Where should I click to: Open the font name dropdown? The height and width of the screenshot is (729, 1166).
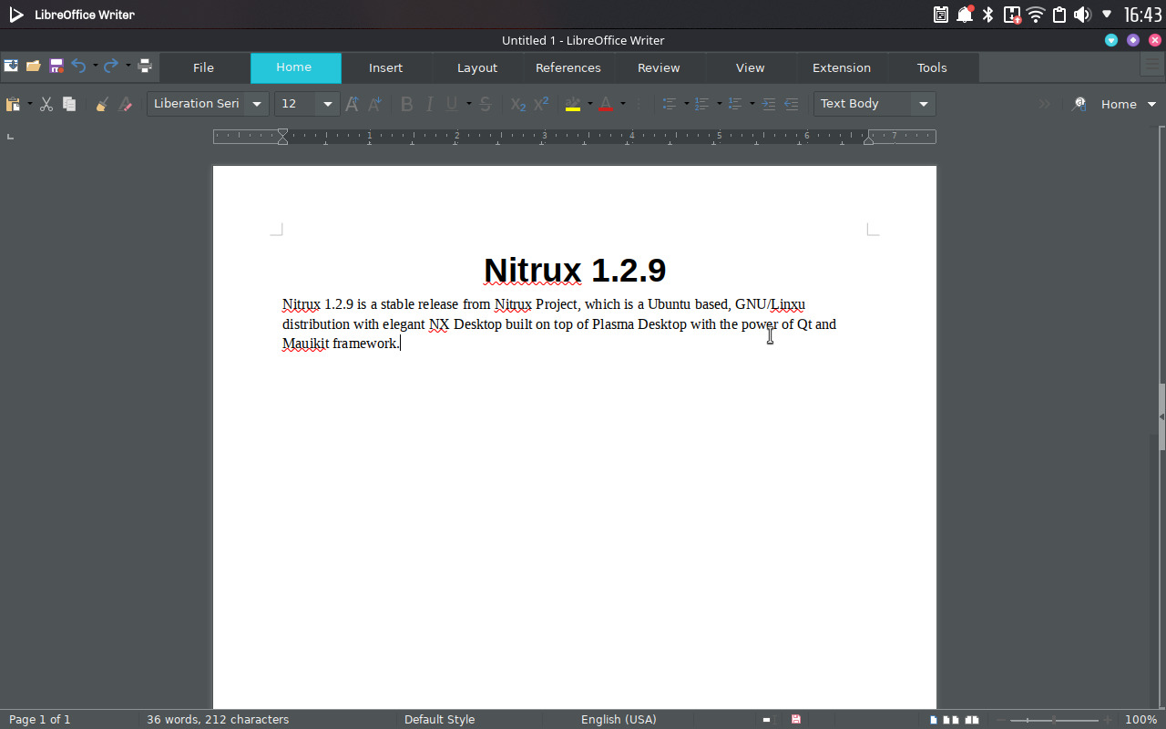click(x=258, y=104)
